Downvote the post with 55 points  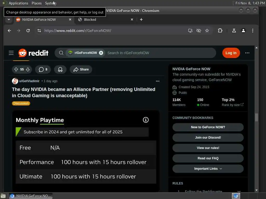28,69
